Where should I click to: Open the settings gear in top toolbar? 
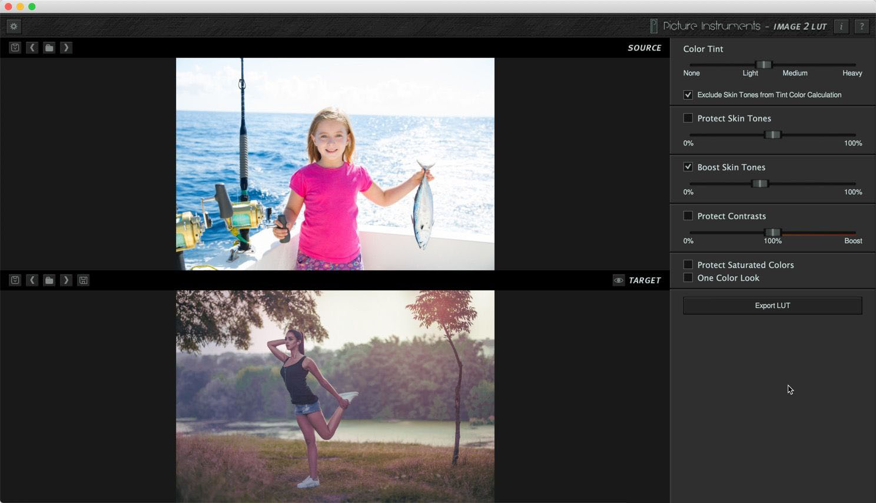14,27
